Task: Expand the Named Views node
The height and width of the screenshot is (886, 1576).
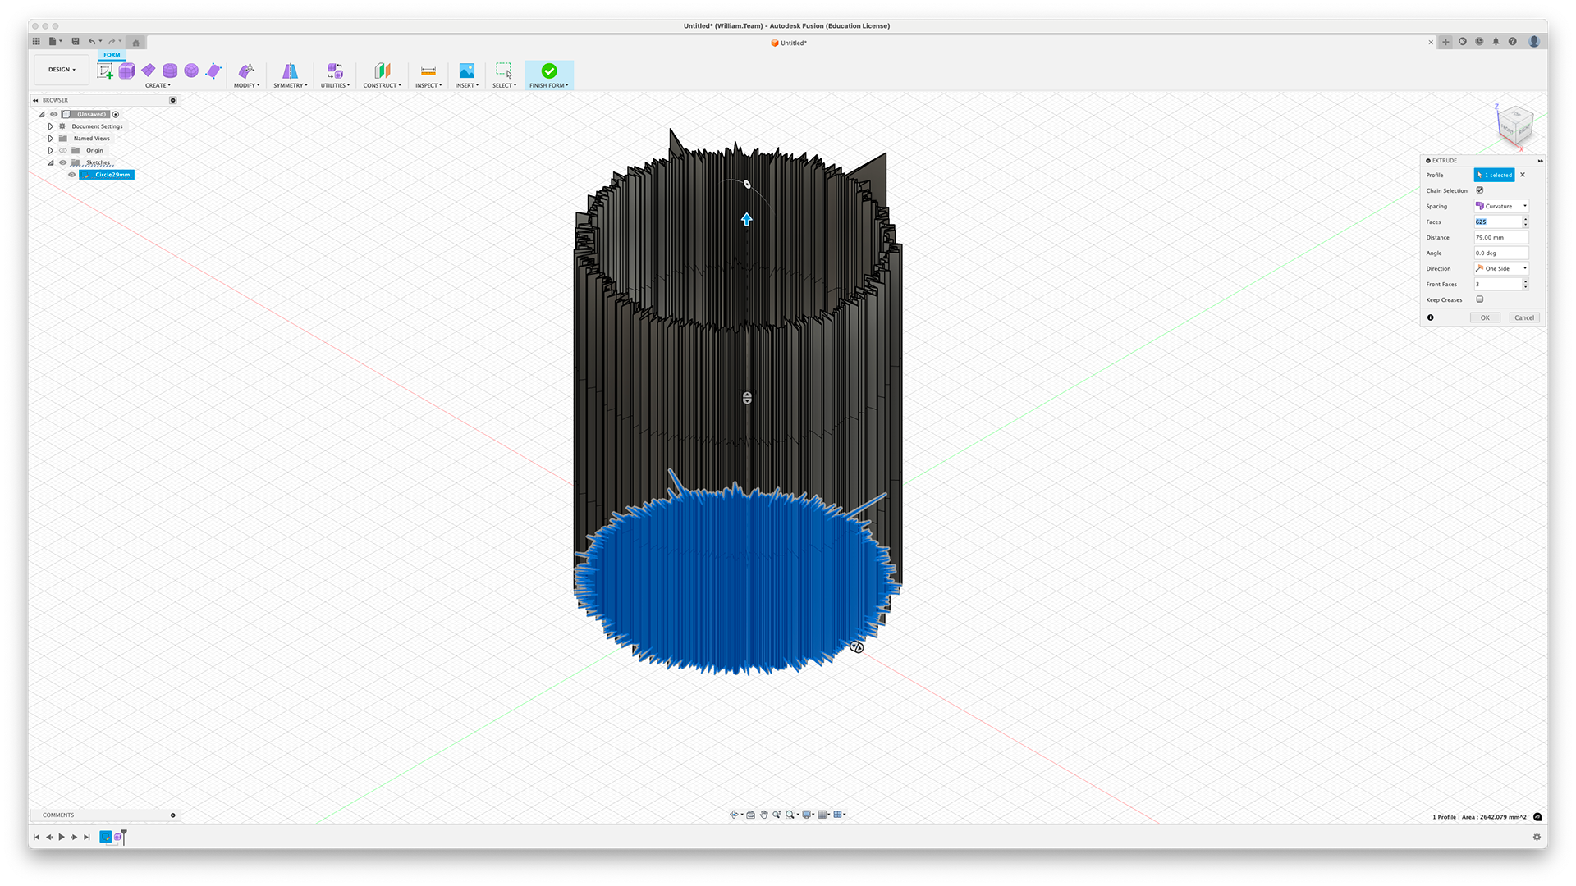Action: click(x=50, y=139)
